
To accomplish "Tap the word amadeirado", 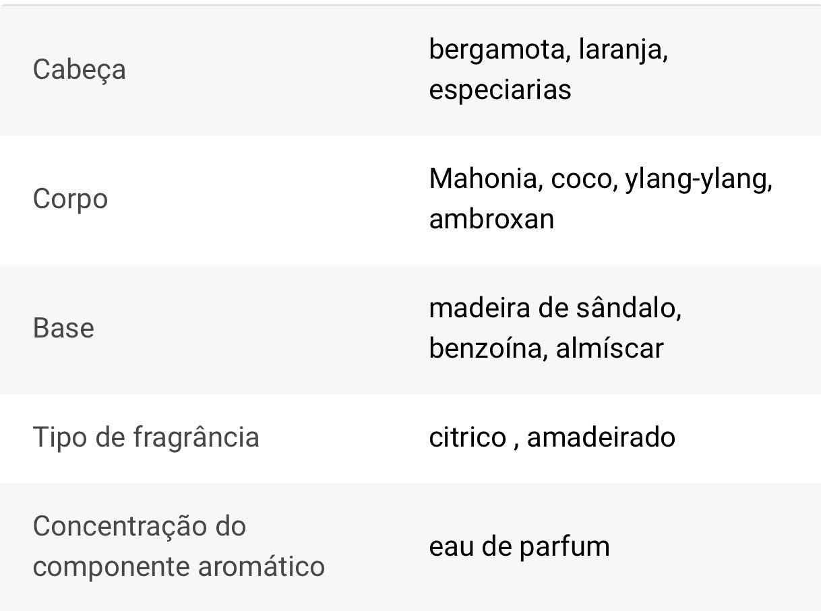I will point(601,437).
